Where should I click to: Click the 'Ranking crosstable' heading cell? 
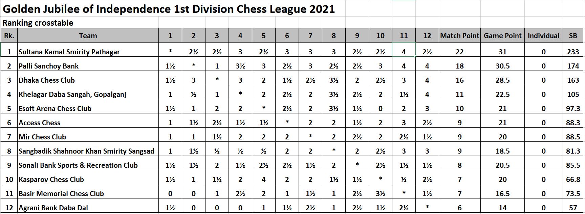pos(38,23)
